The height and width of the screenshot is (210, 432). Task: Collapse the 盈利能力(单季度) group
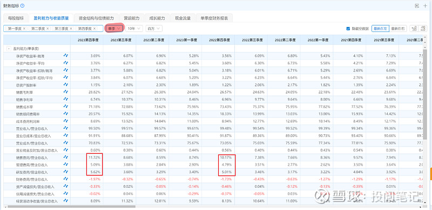(9, 49)
